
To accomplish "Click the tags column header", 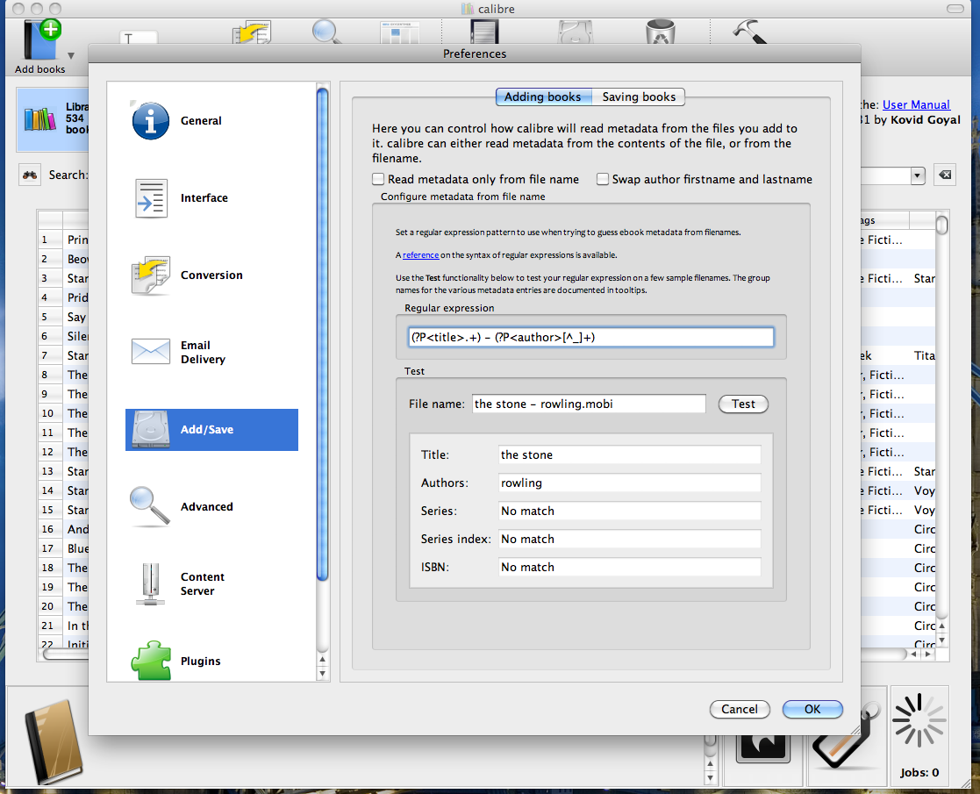I will 883,220.
